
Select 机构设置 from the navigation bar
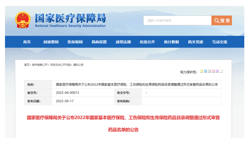coord(99,42)
